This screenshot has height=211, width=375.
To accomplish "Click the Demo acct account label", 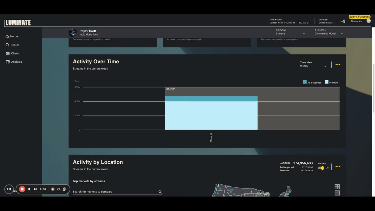I will [357, 21].
